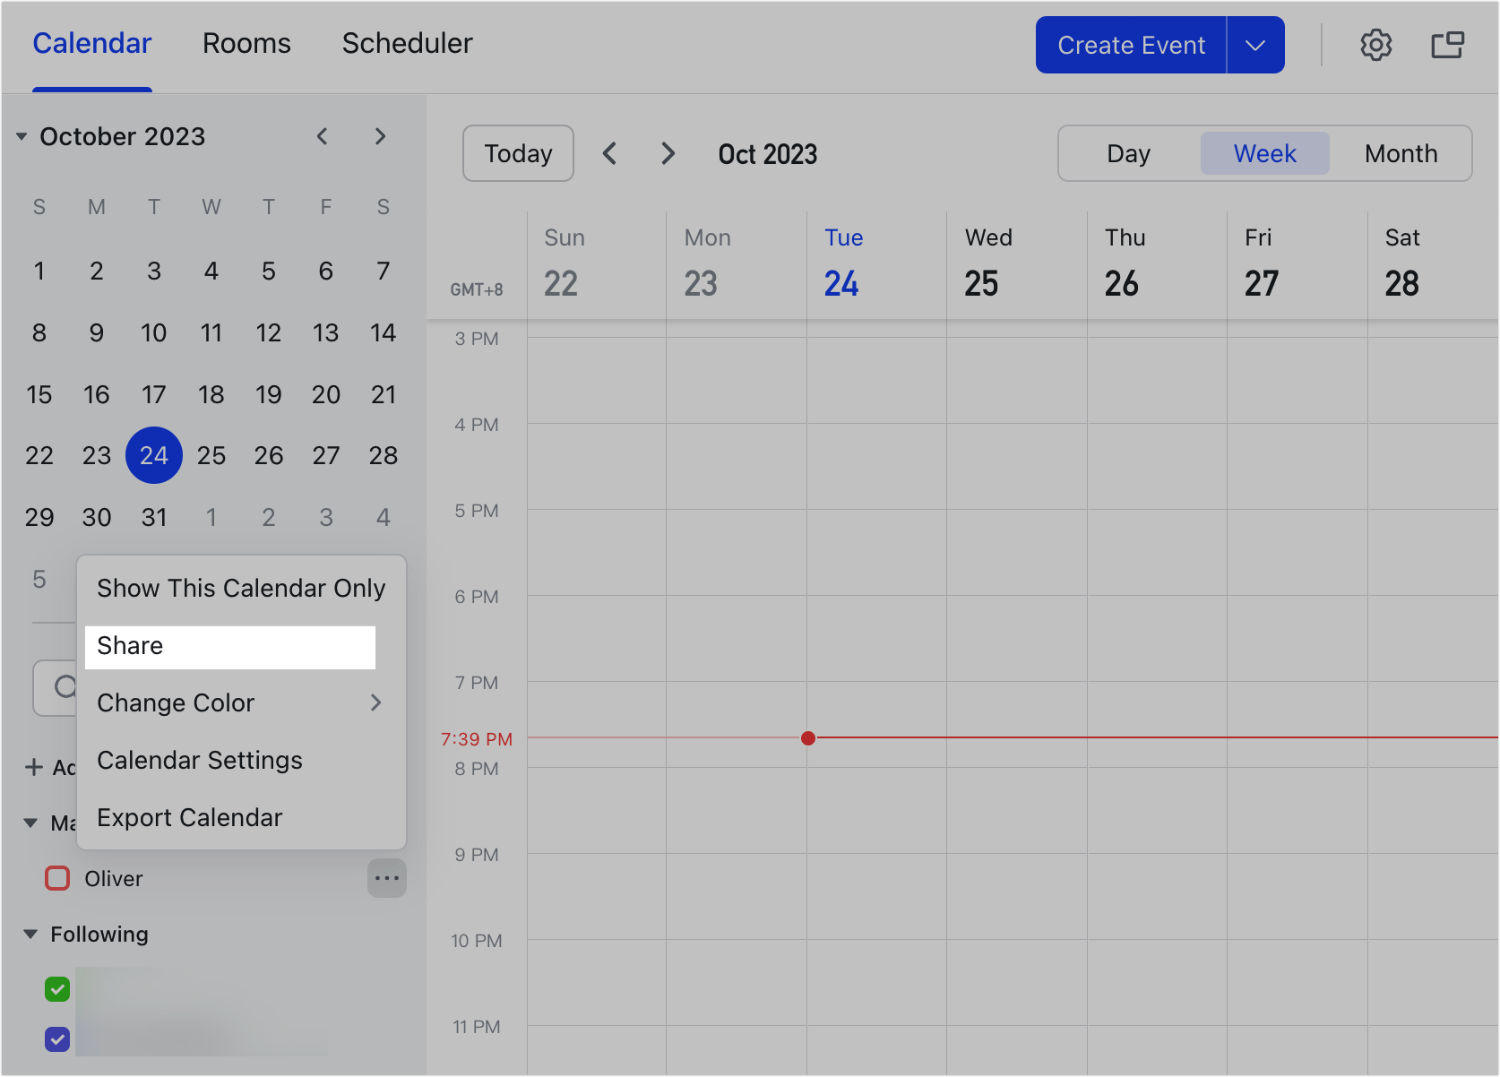Click the pop-out window icon top right
1500x1077 pixels.
1446,44
